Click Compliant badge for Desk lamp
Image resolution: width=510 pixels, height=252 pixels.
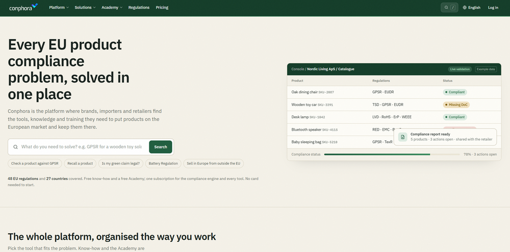point(455,117)
